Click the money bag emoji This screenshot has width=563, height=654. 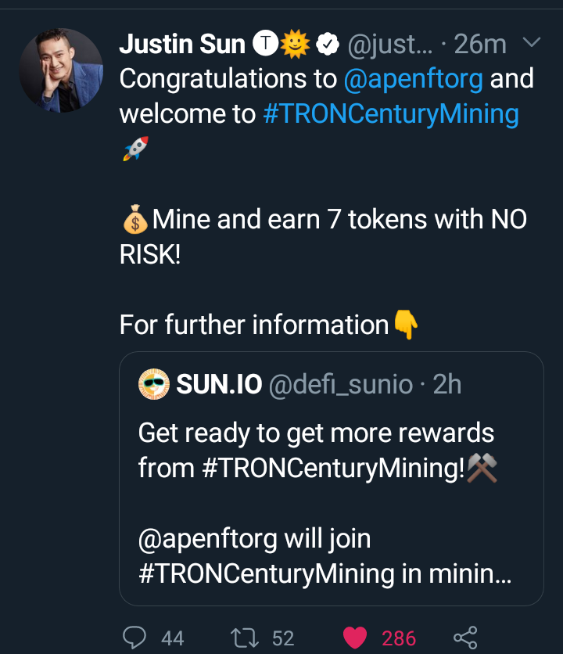(134, 220)
